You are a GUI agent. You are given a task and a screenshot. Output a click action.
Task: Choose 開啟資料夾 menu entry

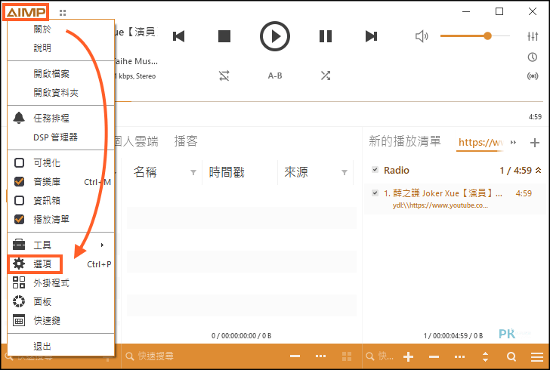click(x=56, y=93)
